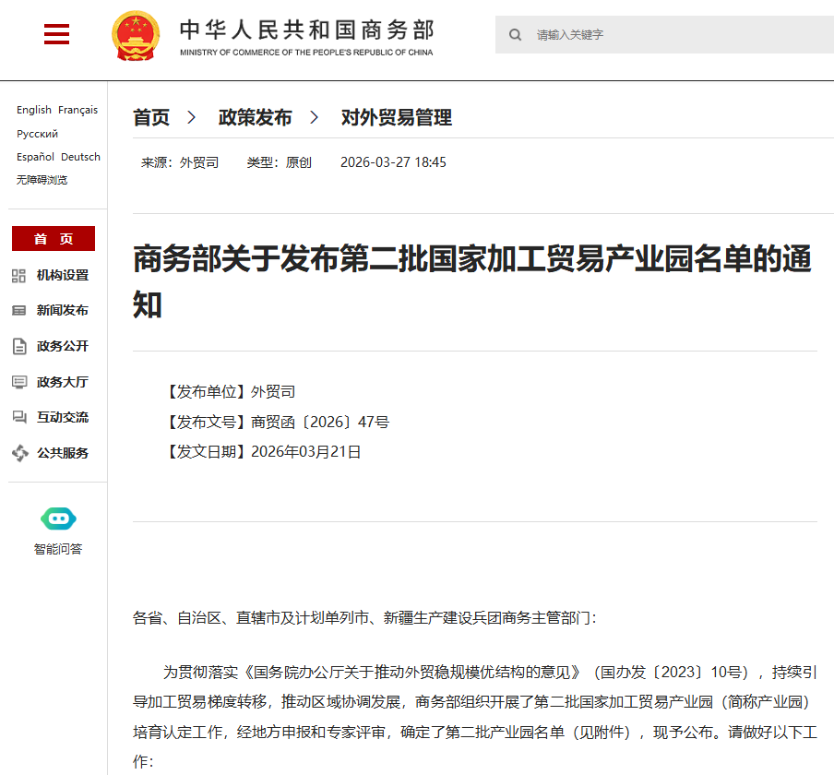Image resolution: width=834 pixels, height=775 pixels.
Task: Switch language to English
Action: click(x=34, y=110)
